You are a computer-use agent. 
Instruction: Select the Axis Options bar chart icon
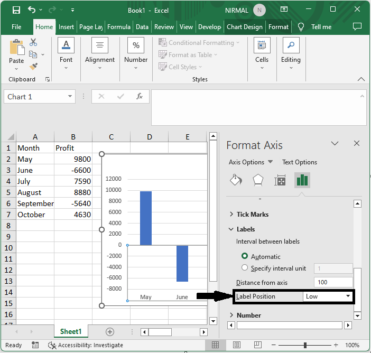(x=302, y=180)
